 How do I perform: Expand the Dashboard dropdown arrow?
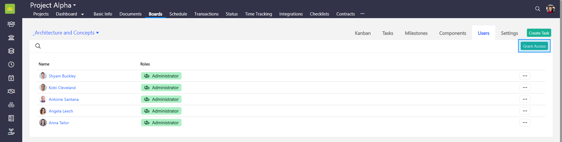coord(83,14)
